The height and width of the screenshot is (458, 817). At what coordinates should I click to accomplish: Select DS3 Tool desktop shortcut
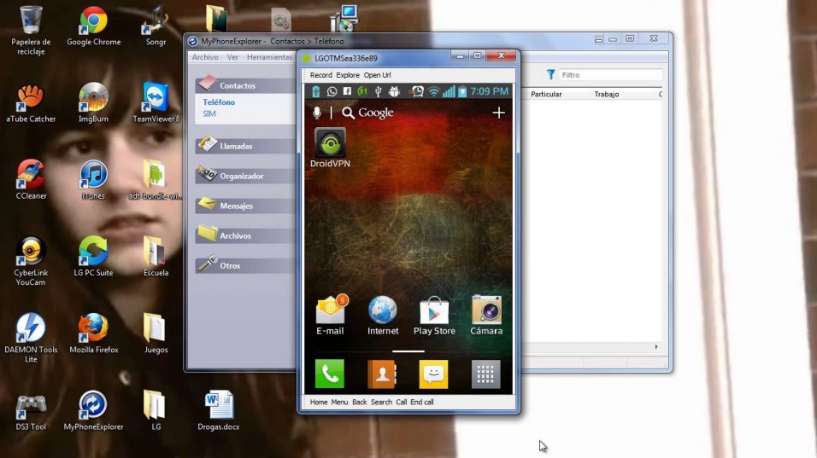31,411
